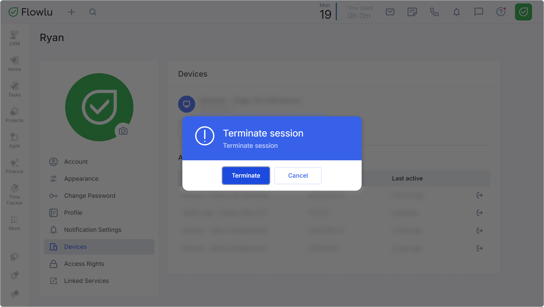Open the CRM module in sidebar
The width and height of the screenshot is (544, 307).
click(15, 38)
